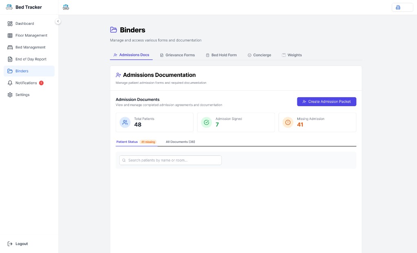Click the Total Patients 48 card
This screenshot has height=253, width=417.
point(154,122)
